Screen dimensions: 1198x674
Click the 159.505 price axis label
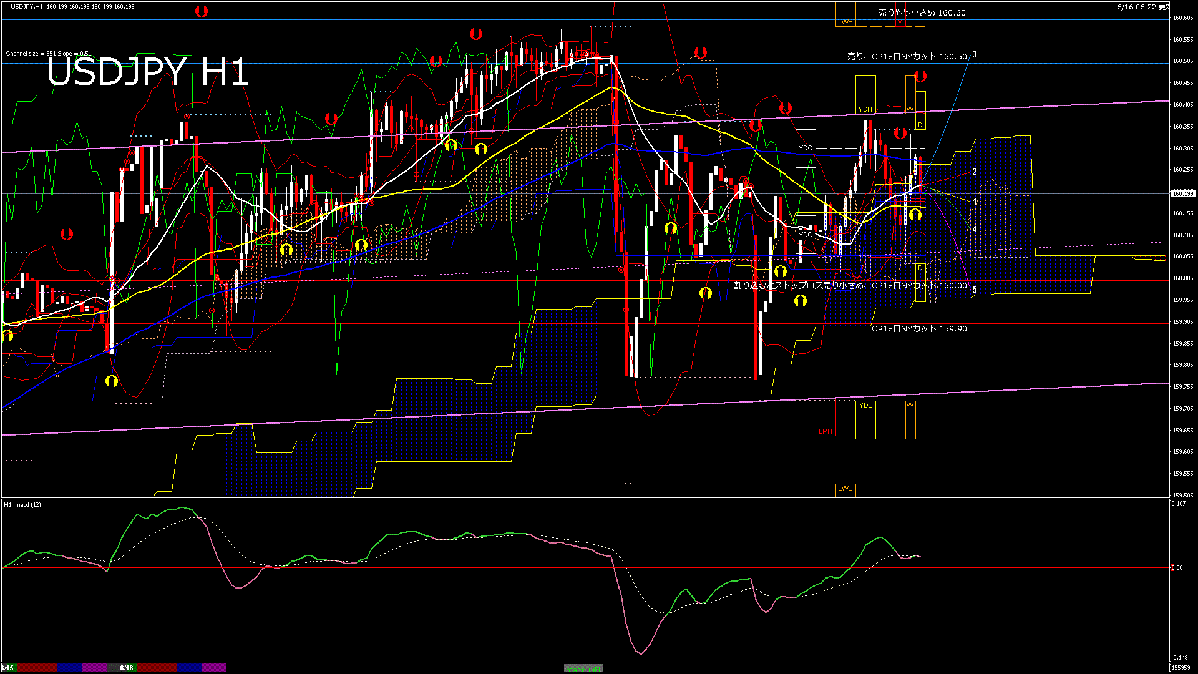coord(1183,496)
